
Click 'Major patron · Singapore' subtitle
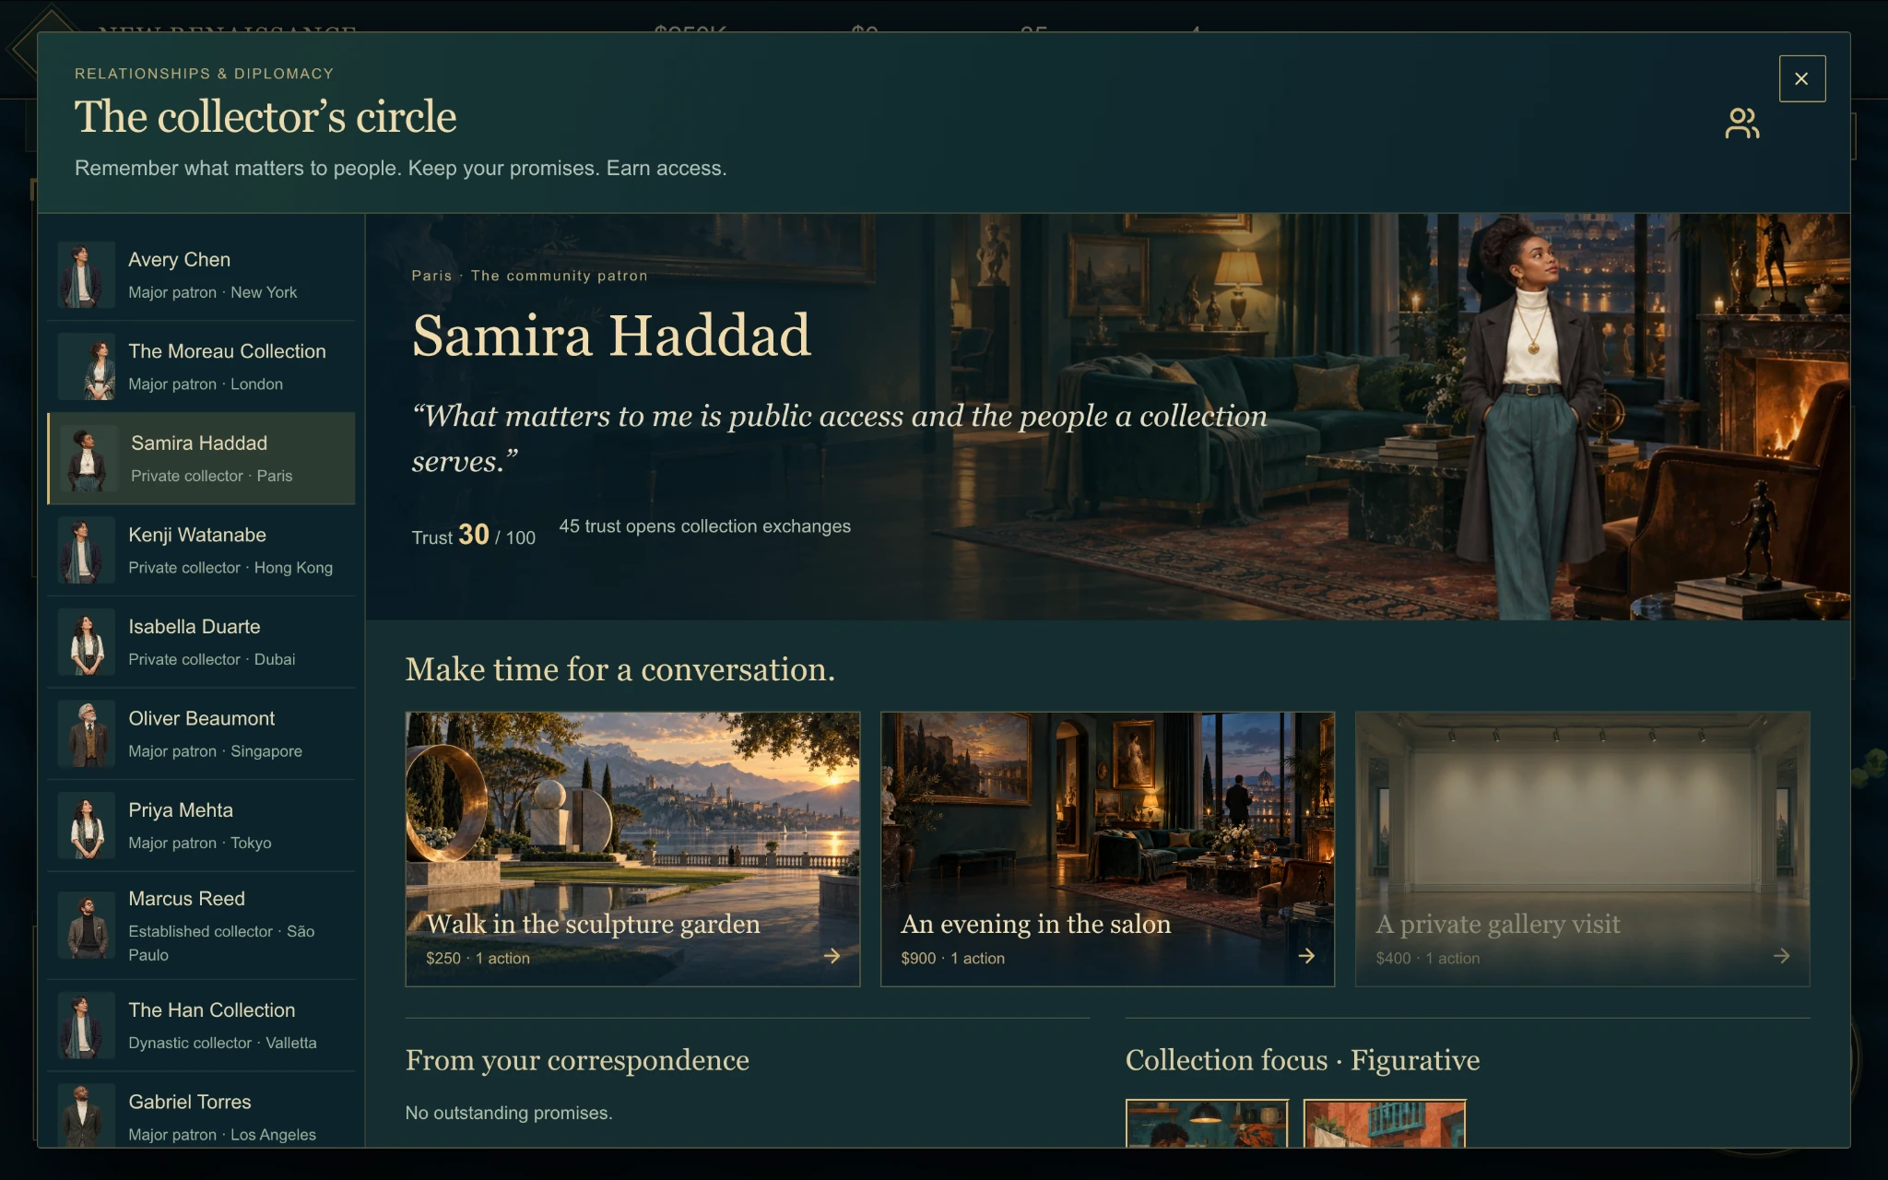point(215,751)
